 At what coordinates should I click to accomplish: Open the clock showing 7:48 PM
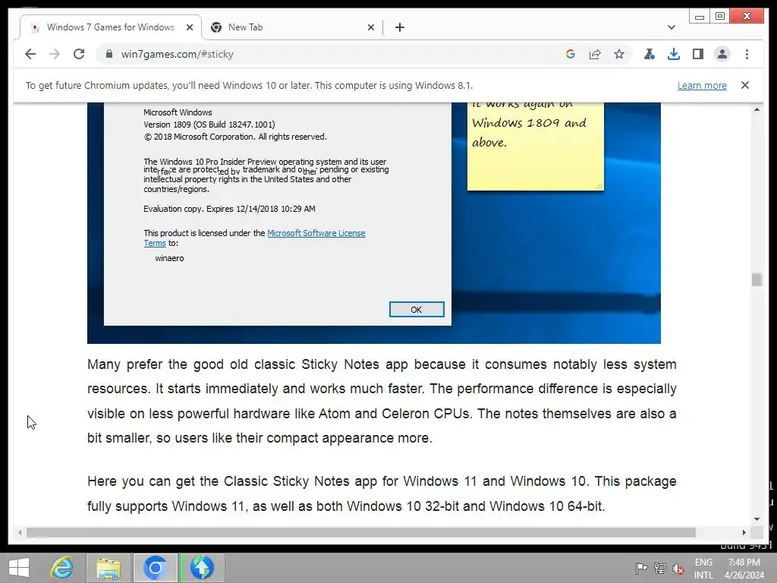pos(744,569)
